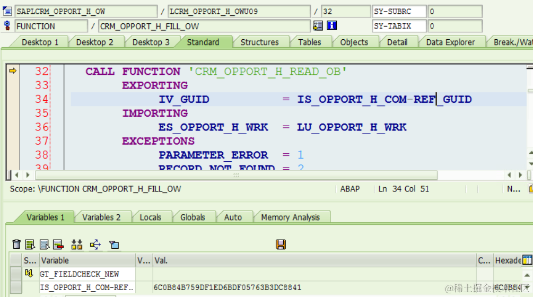Click the SY-TABIX field
Screen dimensions: 533x297
pos(399,26)
